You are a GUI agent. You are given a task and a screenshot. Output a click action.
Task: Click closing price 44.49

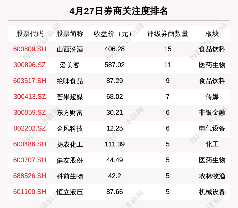point(115,160)
